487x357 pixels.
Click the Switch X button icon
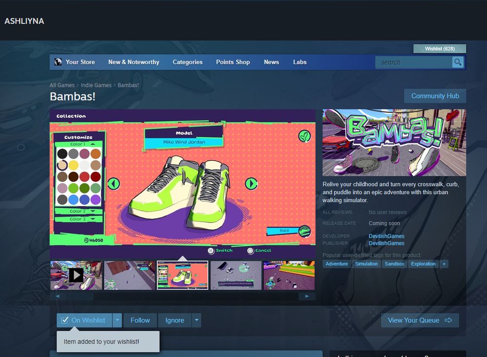[211, 250]
